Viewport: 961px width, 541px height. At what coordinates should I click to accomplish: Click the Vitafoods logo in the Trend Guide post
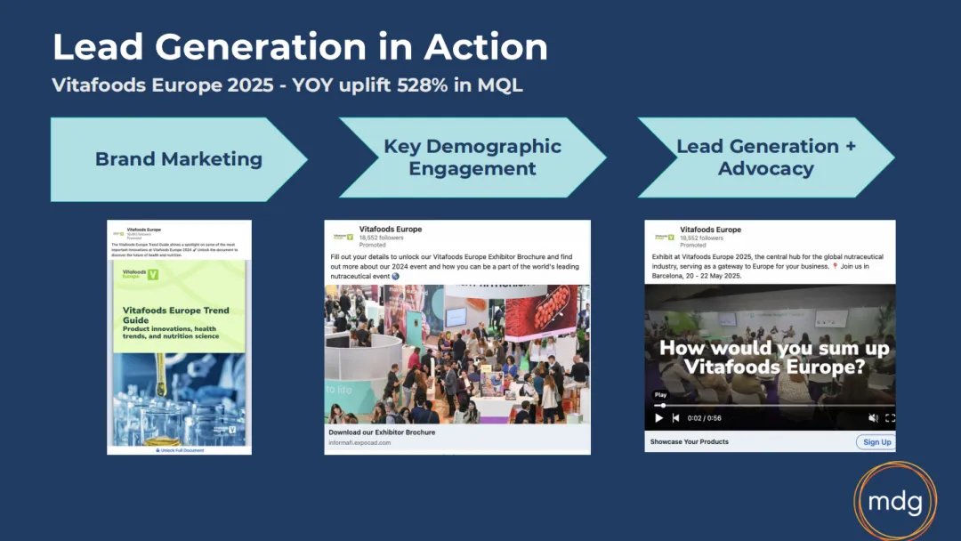[118, 233]
